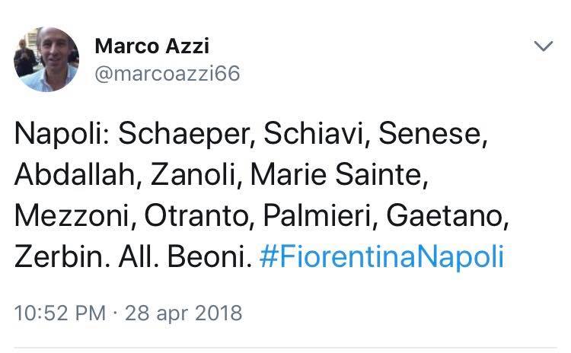Click the name Mezzoni in the tweet

pos(72,215)
